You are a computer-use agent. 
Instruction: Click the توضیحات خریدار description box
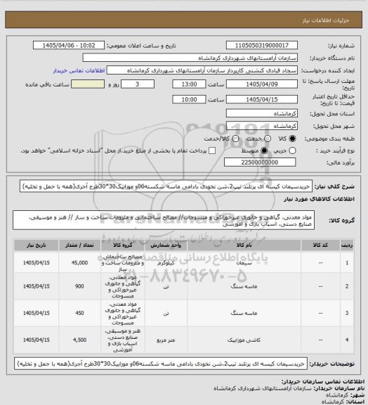(x=161, y=364)
